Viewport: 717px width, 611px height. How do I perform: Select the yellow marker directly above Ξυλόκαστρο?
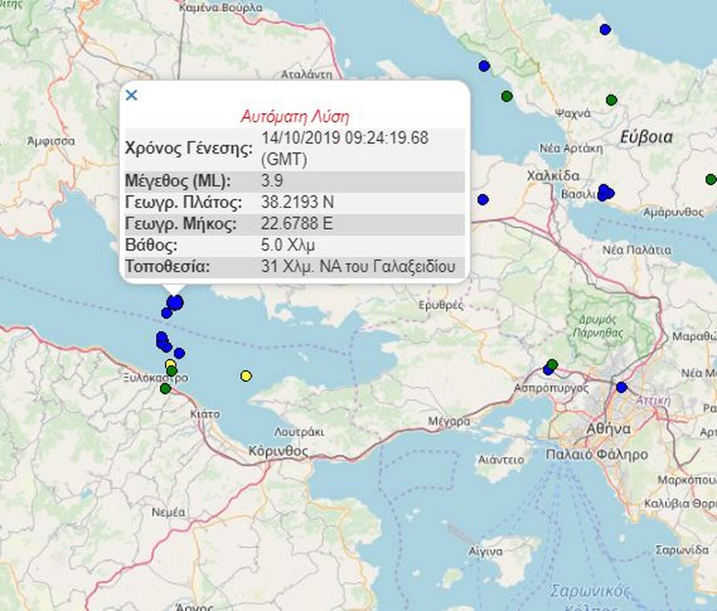[170, 364]
